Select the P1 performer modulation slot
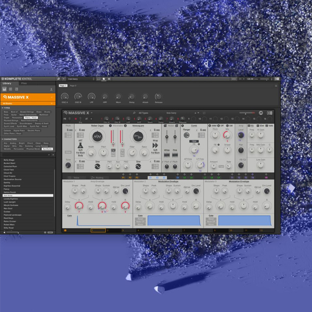The height and width of the screenshot is (312, 312). tap(123, 177)
